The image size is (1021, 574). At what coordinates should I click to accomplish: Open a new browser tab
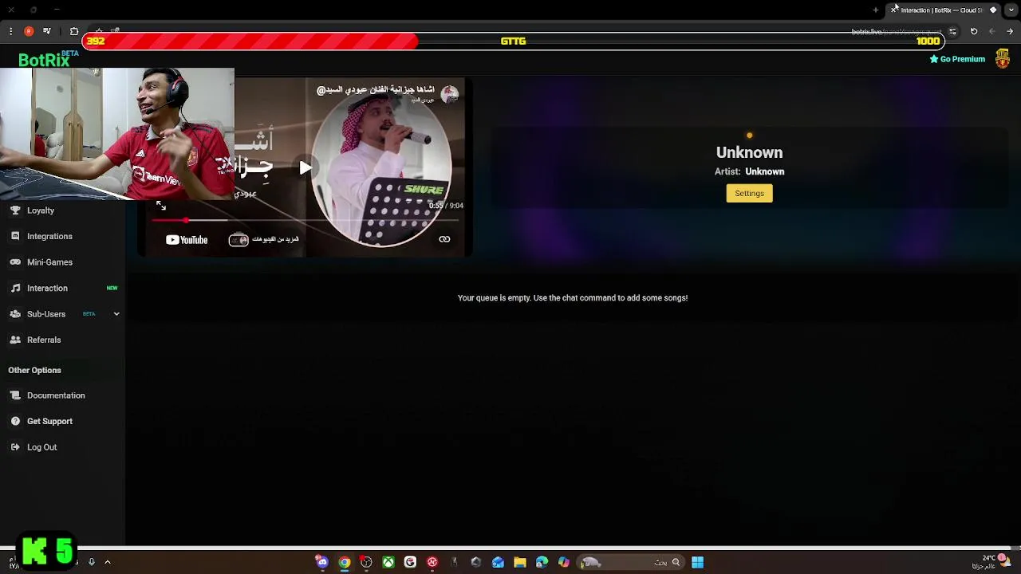coord(876,10)
